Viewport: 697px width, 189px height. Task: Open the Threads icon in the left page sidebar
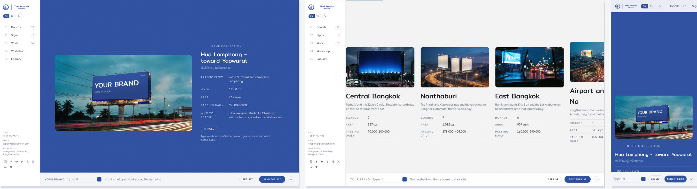(28, 161)
